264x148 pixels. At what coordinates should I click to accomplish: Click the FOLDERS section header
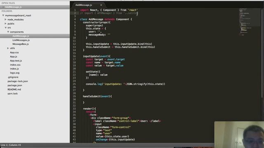pyautogui.click(x=7, y=11)
